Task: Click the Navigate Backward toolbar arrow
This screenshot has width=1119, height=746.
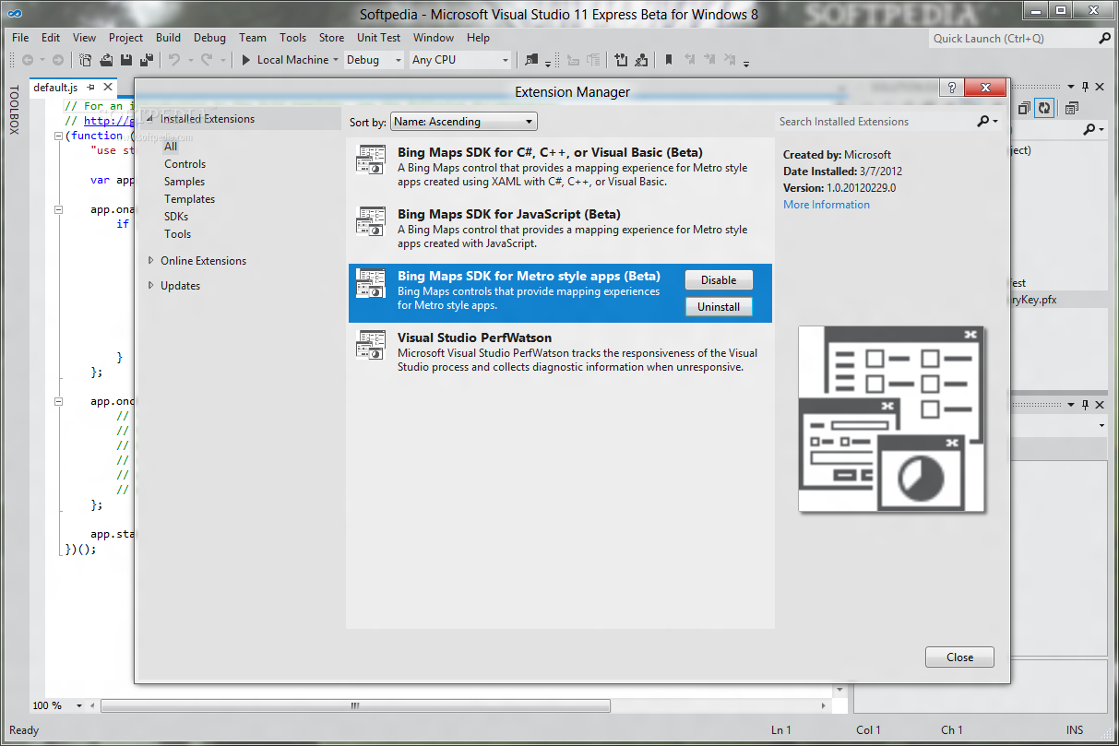Action: [x=28, y=60]
